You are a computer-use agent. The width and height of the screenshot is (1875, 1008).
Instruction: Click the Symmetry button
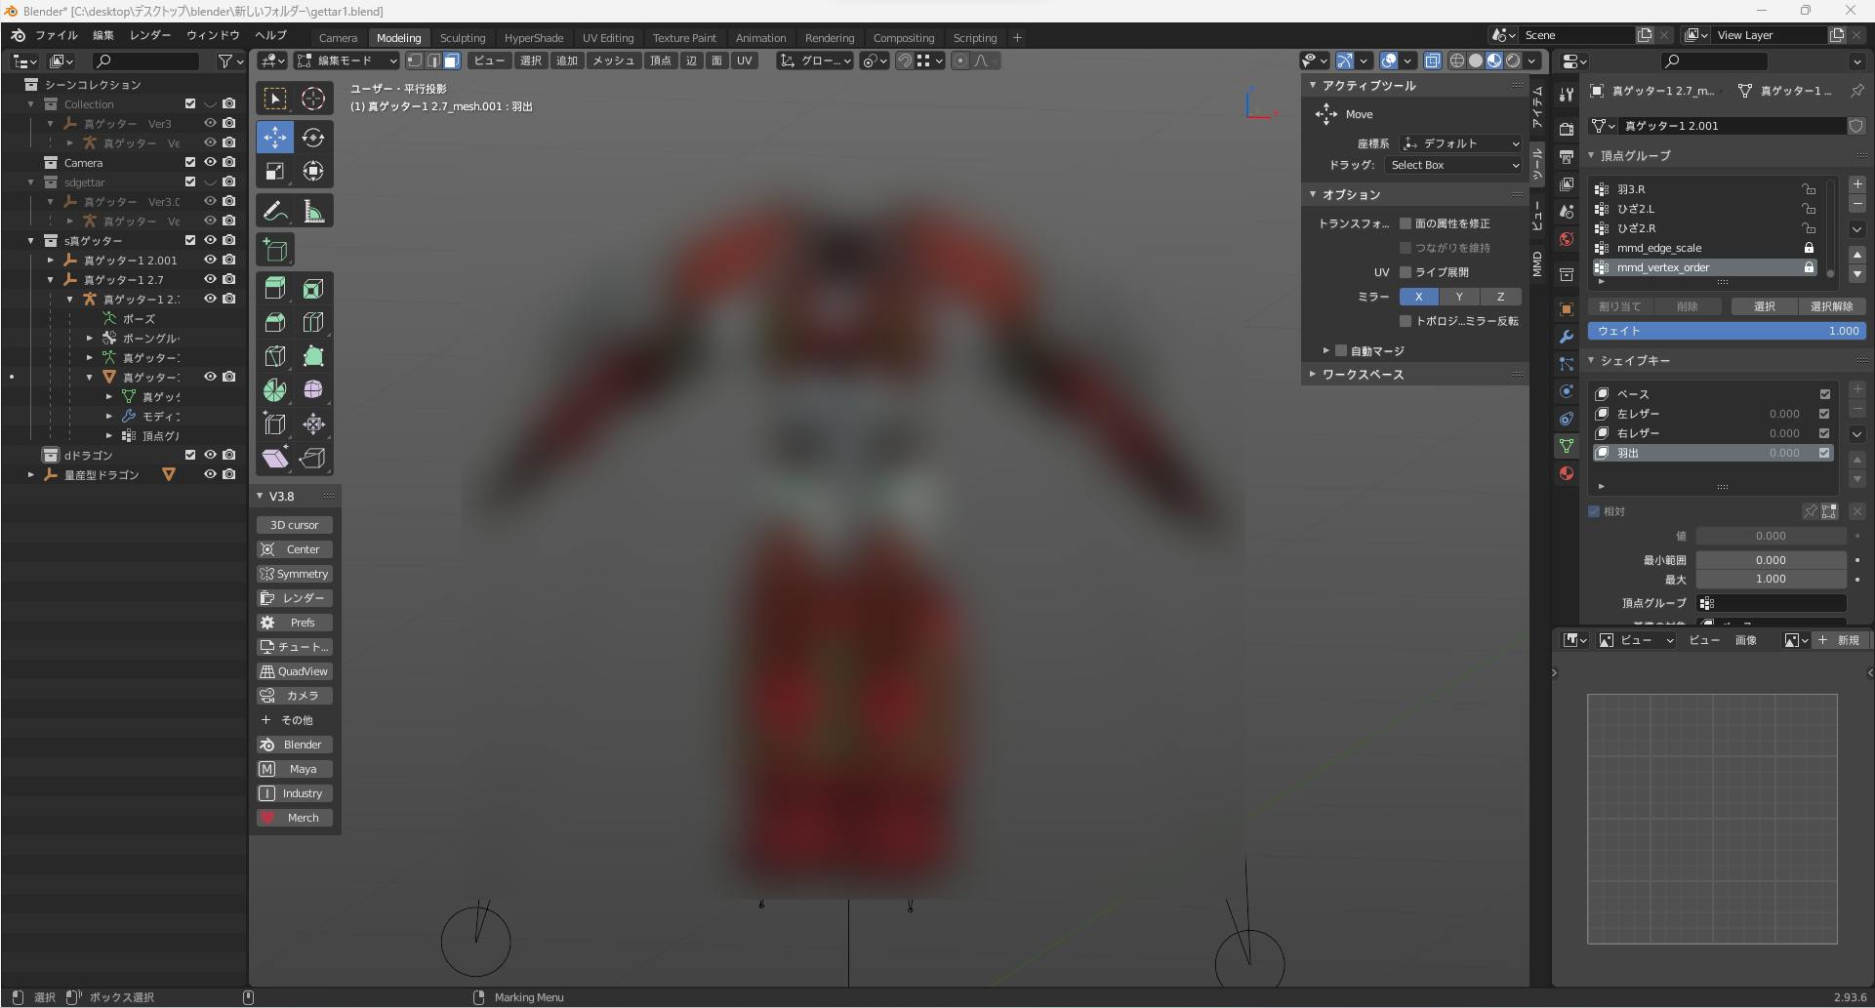pyautogui.click(x=295, y=574)
